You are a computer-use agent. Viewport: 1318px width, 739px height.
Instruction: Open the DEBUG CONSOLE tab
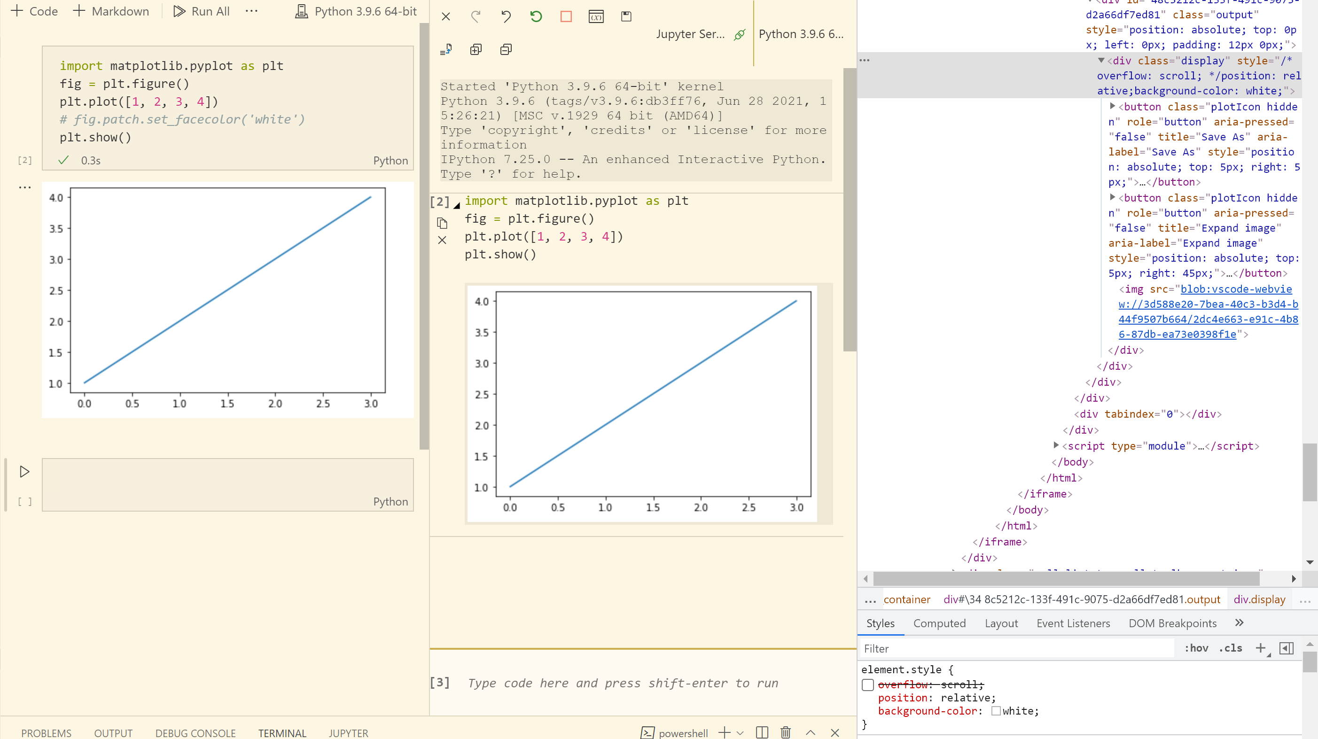195,732
